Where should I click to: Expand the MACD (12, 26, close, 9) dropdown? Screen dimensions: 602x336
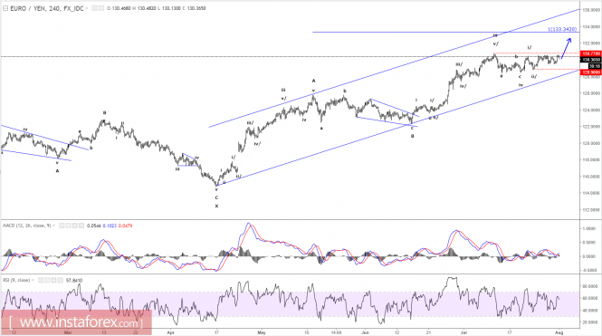coord(53,226)
